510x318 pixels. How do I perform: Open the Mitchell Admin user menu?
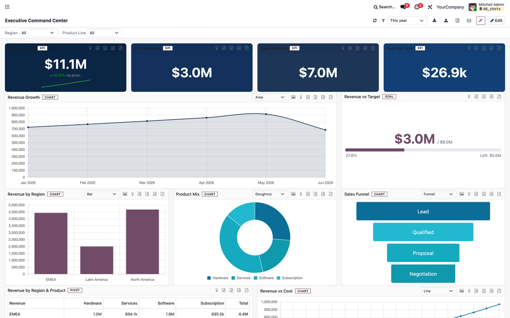click(x=486, y=7)
